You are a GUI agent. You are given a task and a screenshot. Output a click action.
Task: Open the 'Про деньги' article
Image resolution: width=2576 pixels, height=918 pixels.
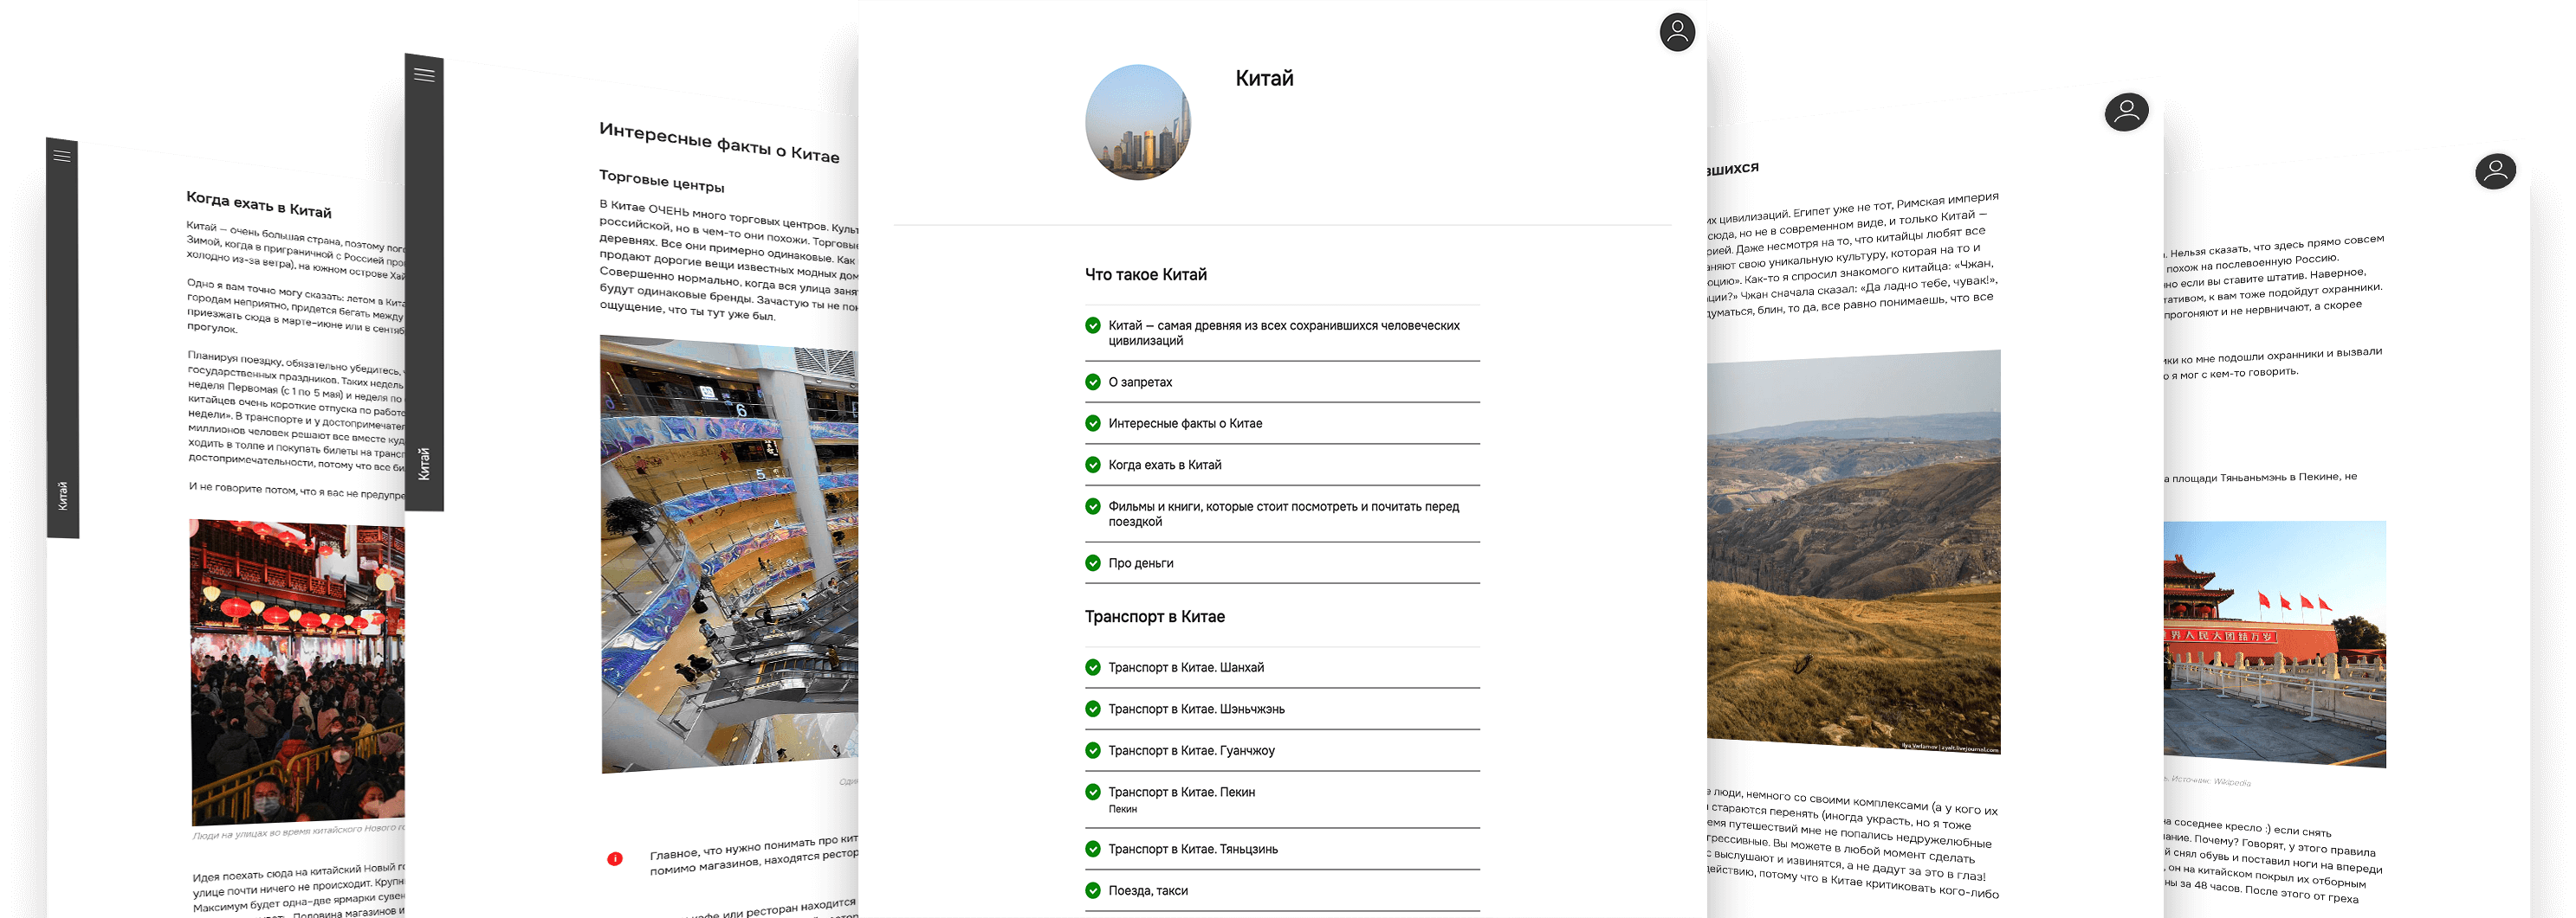click(1141, 563)
